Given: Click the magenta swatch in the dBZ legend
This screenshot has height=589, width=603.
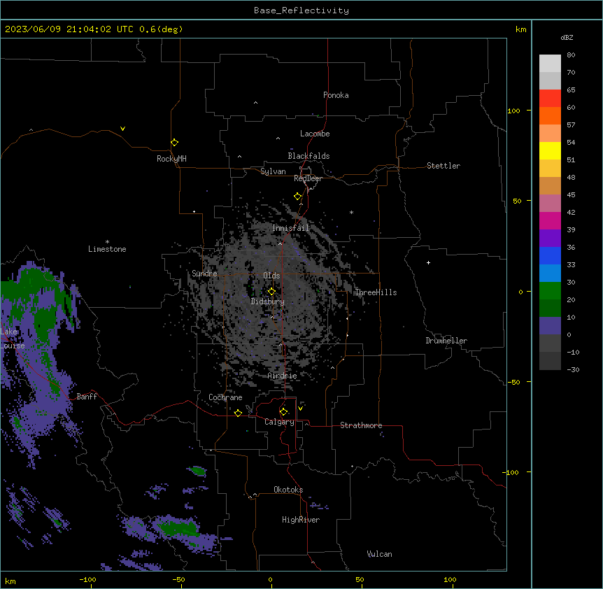Looking at the screenshot, I should point(550,220).
